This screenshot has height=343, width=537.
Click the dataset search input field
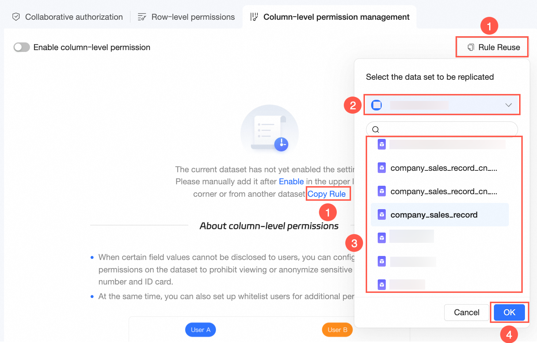tap(446, 129)
